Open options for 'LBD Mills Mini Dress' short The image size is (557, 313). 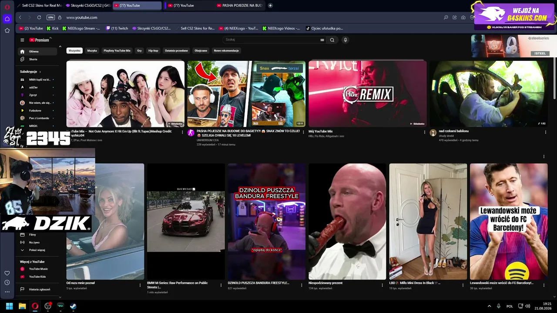coord(463,285)
